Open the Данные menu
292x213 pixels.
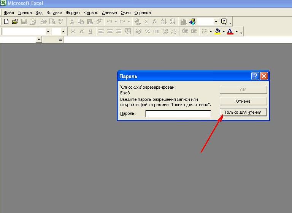point(109,13)
